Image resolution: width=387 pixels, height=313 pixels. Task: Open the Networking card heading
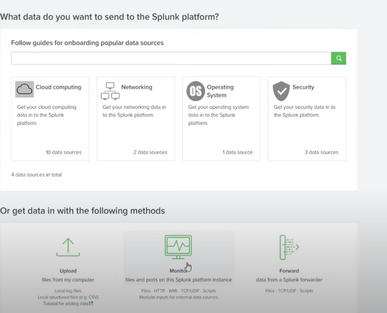136,88
